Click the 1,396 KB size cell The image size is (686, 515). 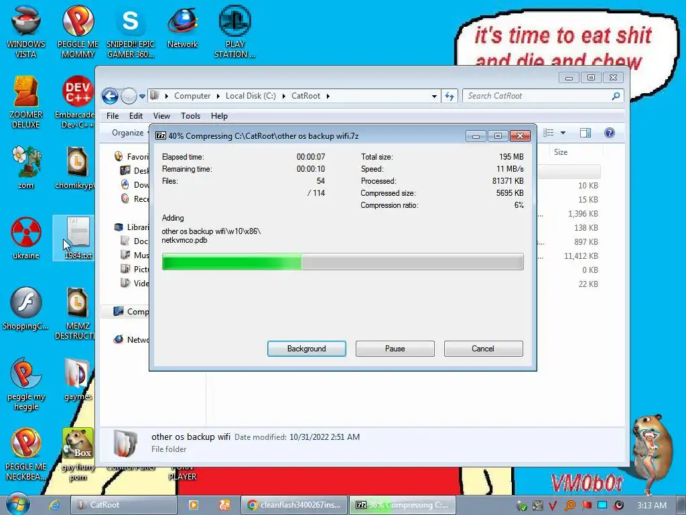click(x=583, y=214)
